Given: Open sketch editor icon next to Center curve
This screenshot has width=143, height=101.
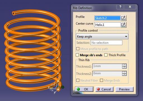Looking at the screenshot, I should pos(123,25).
